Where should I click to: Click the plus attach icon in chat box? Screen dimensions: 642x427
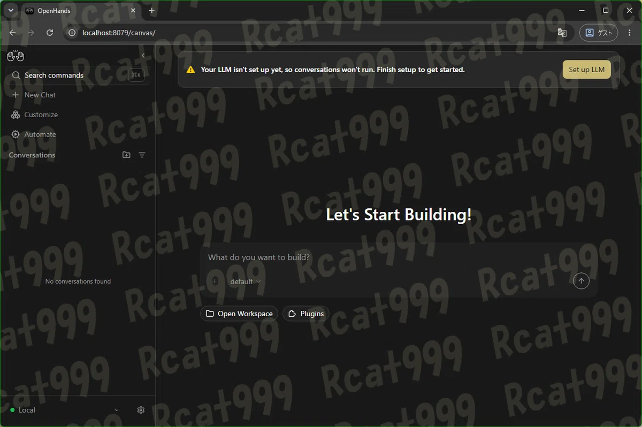(x=215, y=281)
